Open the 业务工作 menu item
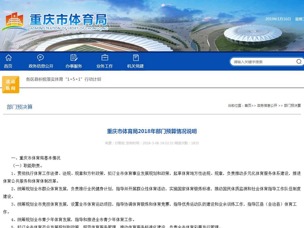 [105, 66]
